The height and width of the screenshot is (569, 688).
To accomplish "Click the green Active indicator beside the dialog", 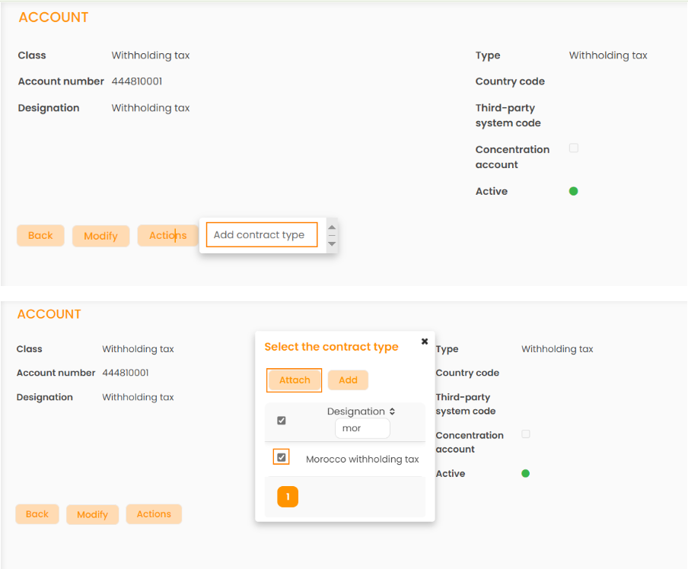I will 525,473.
